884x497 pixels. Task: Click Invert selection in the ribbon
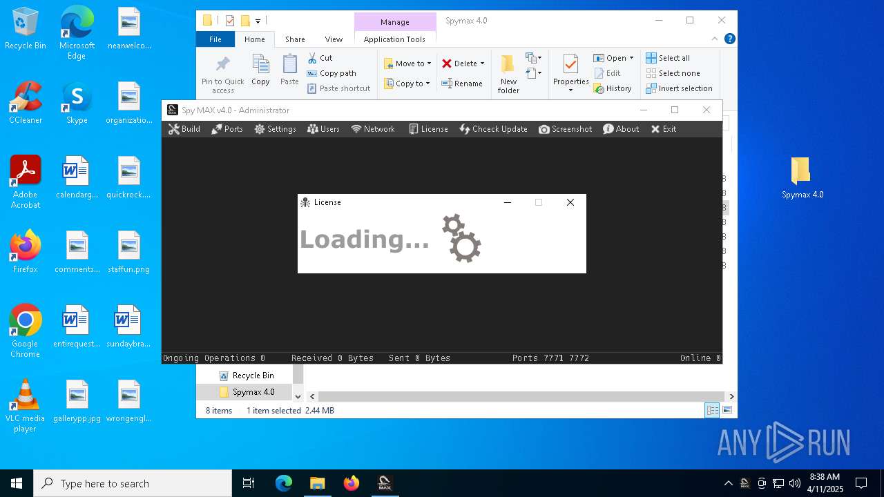[x=680, y=88]
